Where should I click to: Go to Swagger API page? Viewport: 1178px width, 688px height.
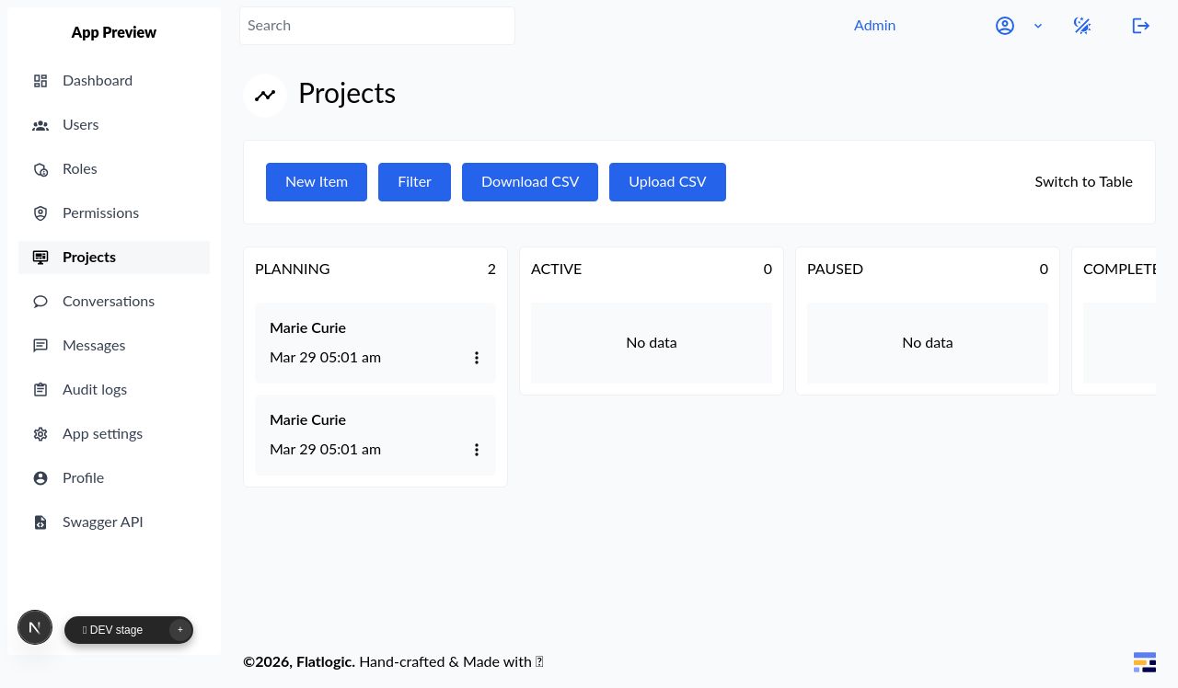102,522
